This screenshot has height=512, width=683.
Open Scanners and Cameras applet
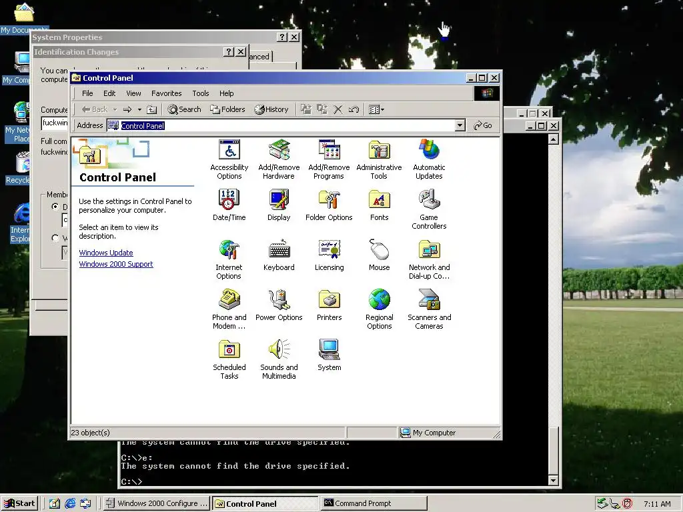(x=429, y=309)
